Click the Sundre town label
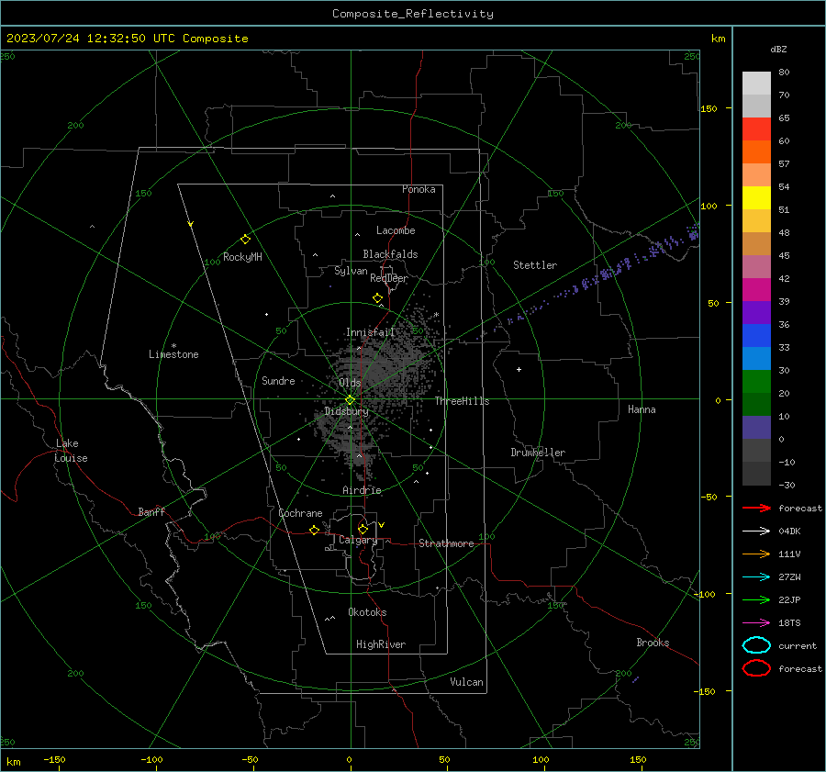The width and height of the screenshot is (826, 772). [x=278, y=381]
